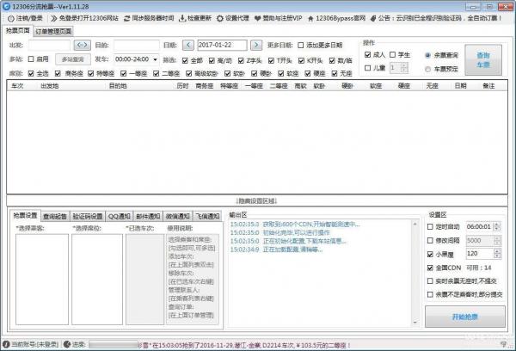Select 车票预定 radio button

tap(427, 69)
